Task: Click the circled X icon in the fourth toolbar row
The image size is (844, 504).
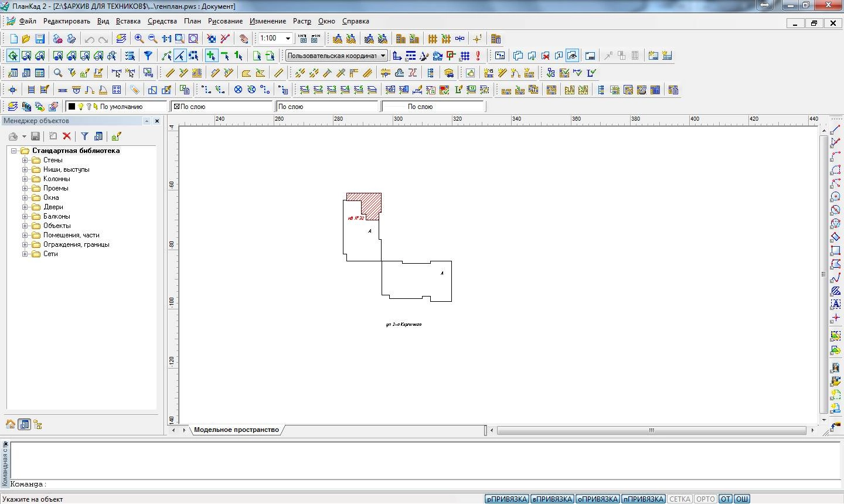Action: [x=238, y=90]
